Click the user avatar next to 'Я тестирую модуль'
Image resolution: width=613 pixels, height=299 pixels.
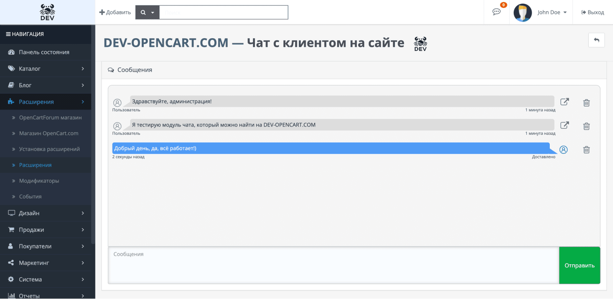click(117, 126)
